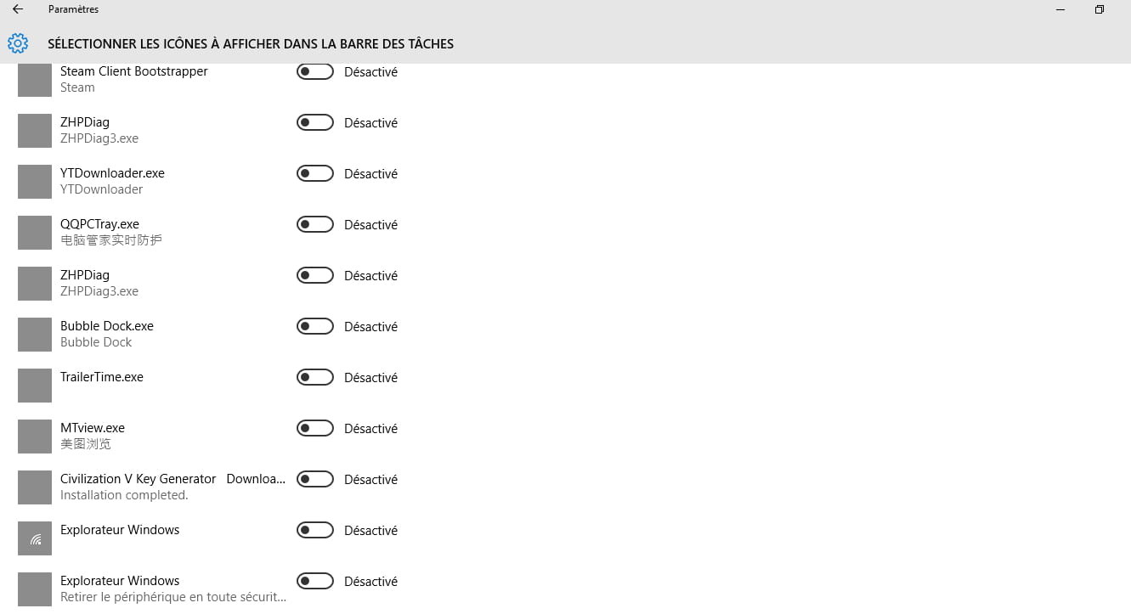Click the Explorateur Windows network icon

pyautogui.click(x=35, y=538)
